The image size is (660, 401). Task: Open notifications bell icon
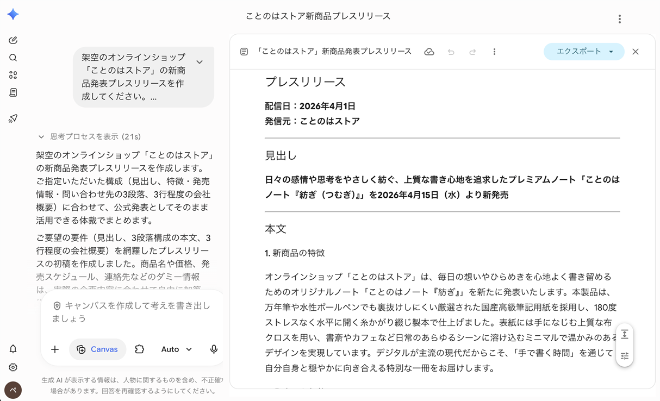click(13, 349)
